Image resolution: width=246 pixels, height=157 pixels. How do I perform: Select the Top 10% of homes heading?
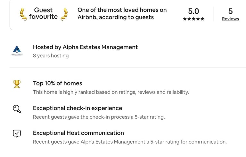click(58, 83)
